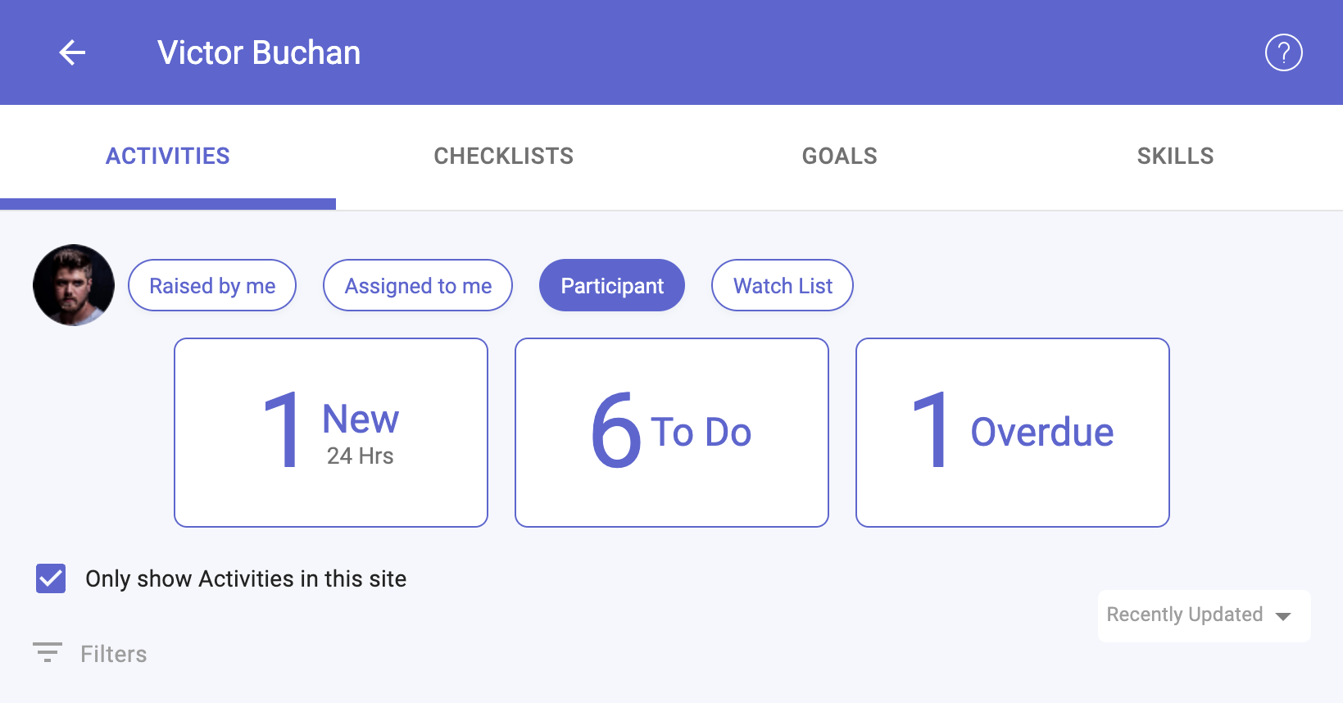This screenshot has width=1343, height=703.
Task: Open the Recently Updated sort dropdown
Action: 1204,615
